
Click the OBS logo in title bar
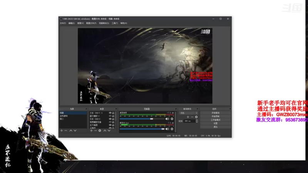click(61, 19)
